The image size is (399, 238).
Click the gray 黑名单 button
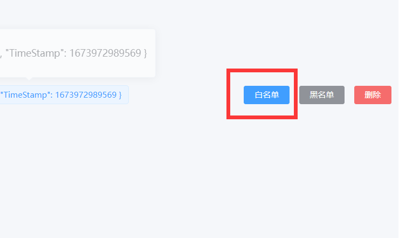tap(322, 95)
